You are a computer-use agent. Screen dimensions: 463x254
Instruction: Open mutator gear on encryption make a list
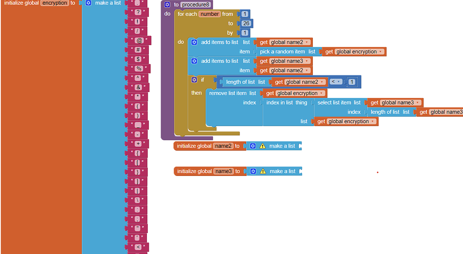89,3
